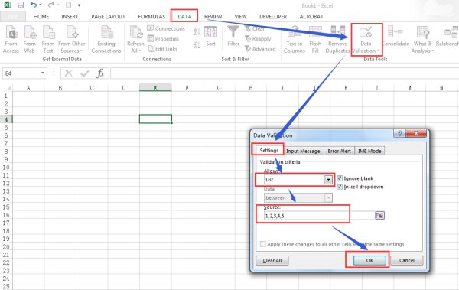Expand the Allow list dropdown arrow
Viewport: 459px width, 290px height.
pos(328,180)
